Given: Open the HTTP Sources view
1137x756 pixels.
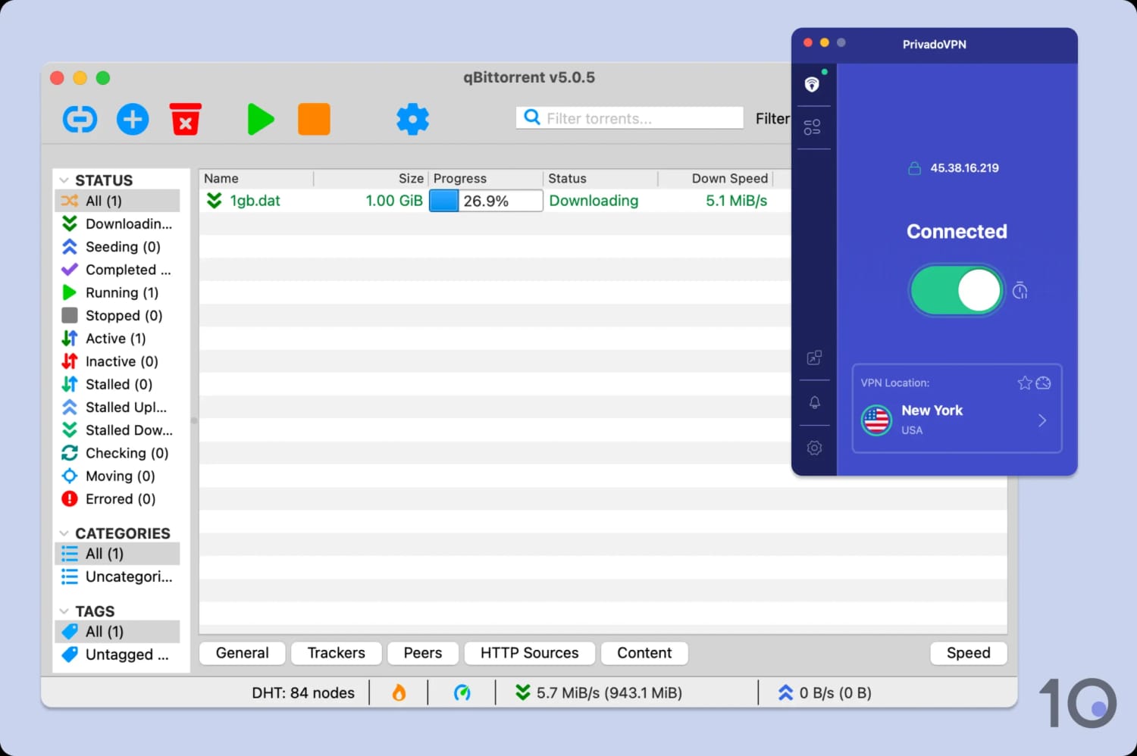Looking at the screenshot, I should click(x=529, y=652).
